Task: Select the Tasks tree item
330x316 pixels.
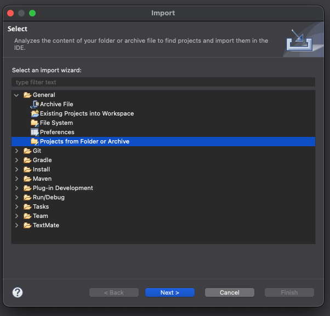Action: pyautogui.click(x=41, y=206)
